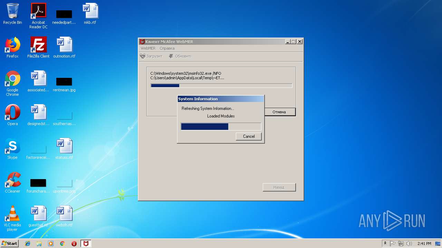This screenshot has width=442, height=248.
Task: Click the msinfo32.exe /NFO command text
Action: click(186, 73)
